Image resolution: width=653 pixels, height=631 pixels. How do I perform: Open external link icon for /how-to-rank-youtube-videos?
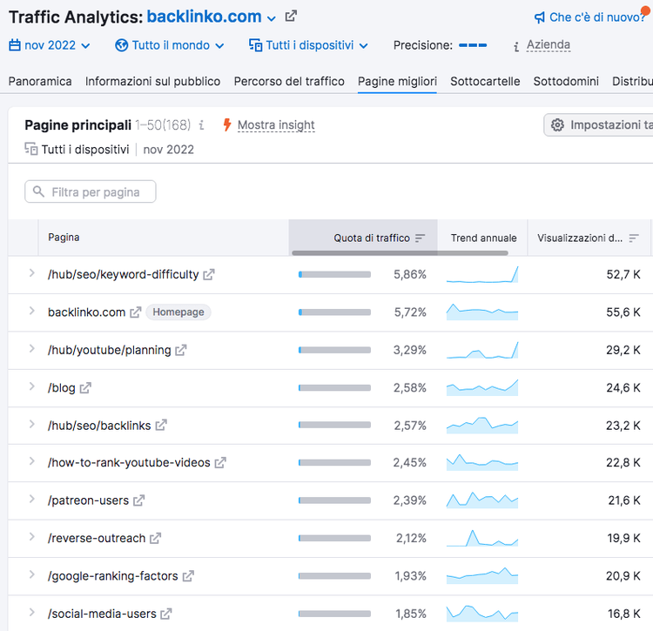[x=220, y=463]
